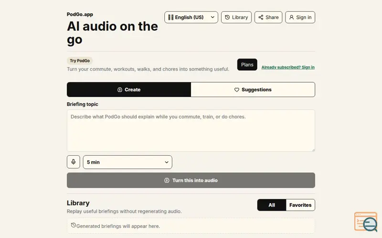Viewport: 382px width, 238px height.
Task: Open the English (US) language dropdown
Action: click(191, 17)
